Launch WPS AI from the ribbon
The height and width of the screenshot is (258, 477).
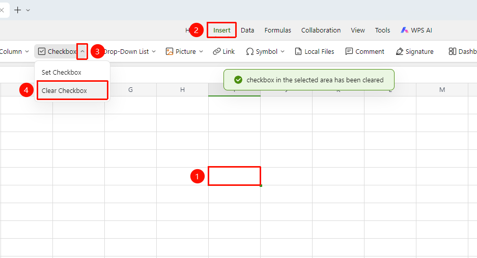pos(416,30)
